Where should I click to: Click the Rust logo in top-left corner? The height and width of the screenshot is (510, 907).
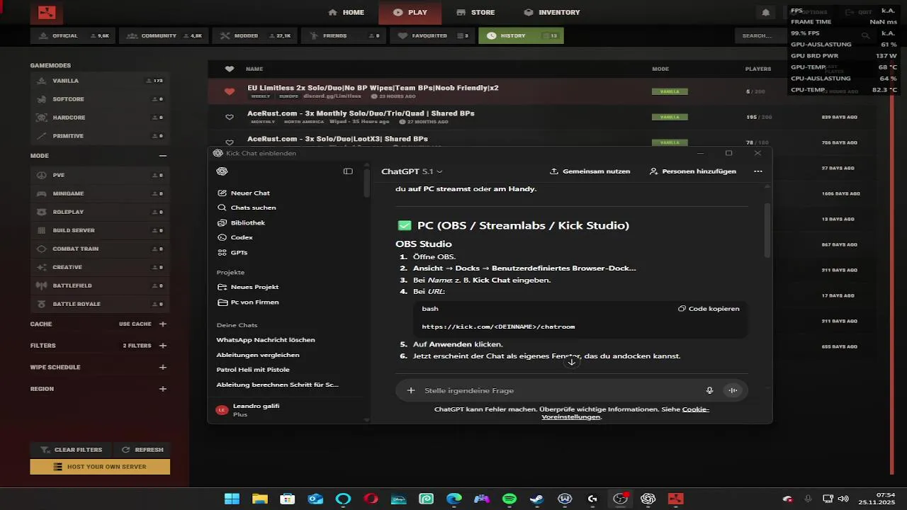[x=47, y=12]
